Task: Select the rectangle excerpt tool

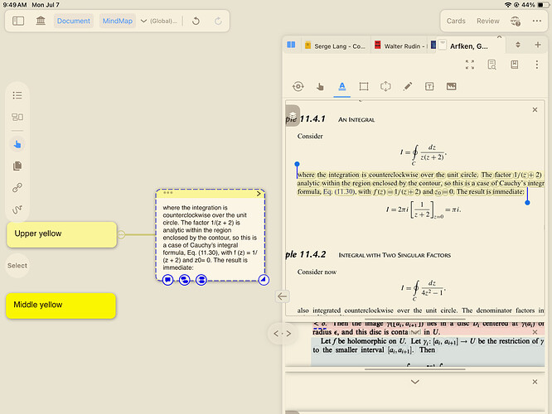Action: 364,87
